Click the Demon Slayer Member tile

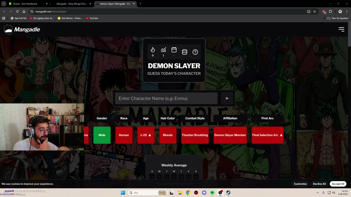point(230,135)
